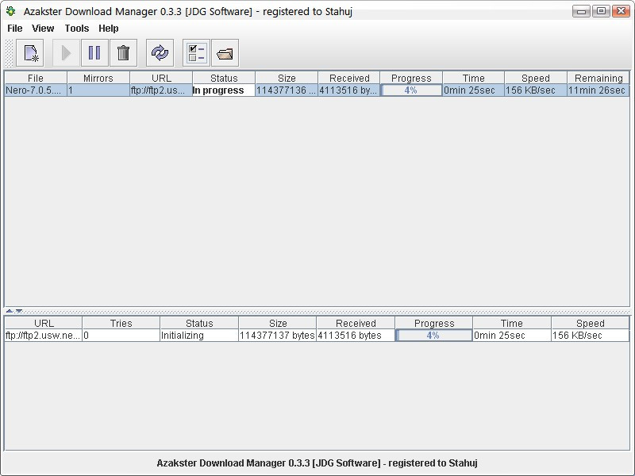
Task: Minimize the Azakster window
Action: click(x=581, y=11)
